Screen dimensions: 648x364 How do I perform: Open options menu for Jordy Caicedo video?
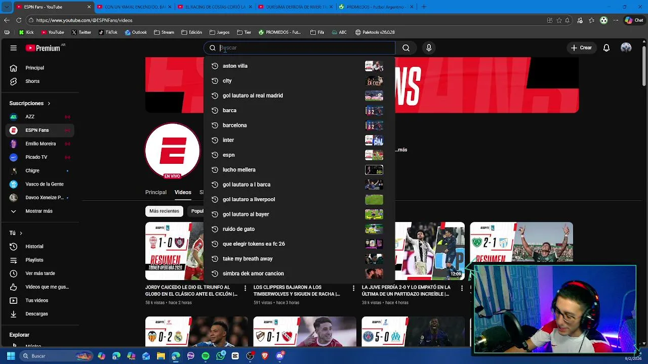[x=246, y=288]
